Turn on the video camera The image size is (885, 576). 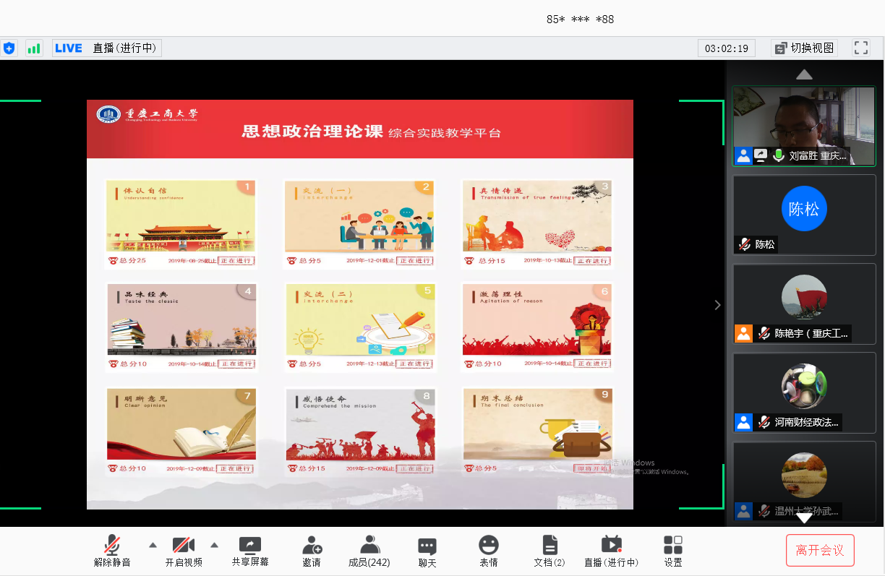[x=184, y=551]
